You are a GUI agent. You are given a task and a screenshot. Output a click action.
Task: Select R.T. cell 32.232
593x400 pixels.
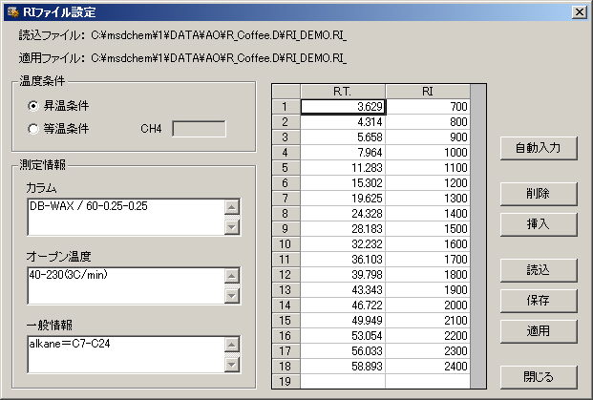(x=343, y=243)
